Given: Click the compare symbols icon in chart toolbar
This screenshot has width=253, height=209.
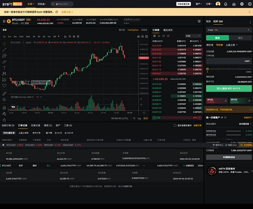Looking at the screenshot, I should (74, 37).
